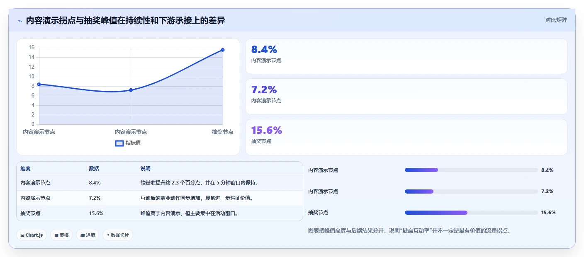This screenshot has width=584, height=257.
Task: Click the 内容演示拐点与抽奖峰值 title text
Action: 125,21
